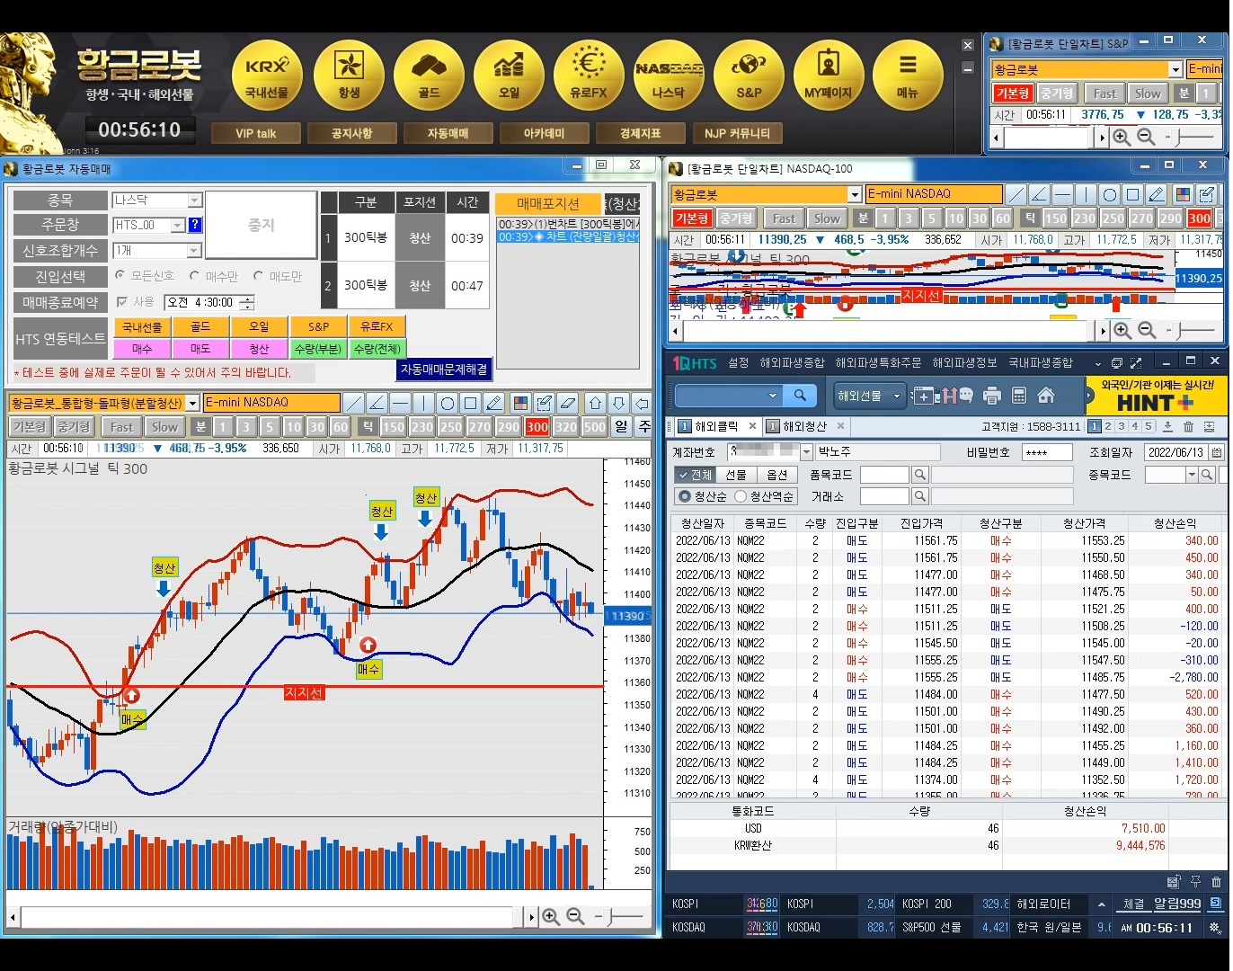The height and width of the screenshot is (971, 1233).
Task: Click the 중지 stop button
Action: click(x=261, y=225)
